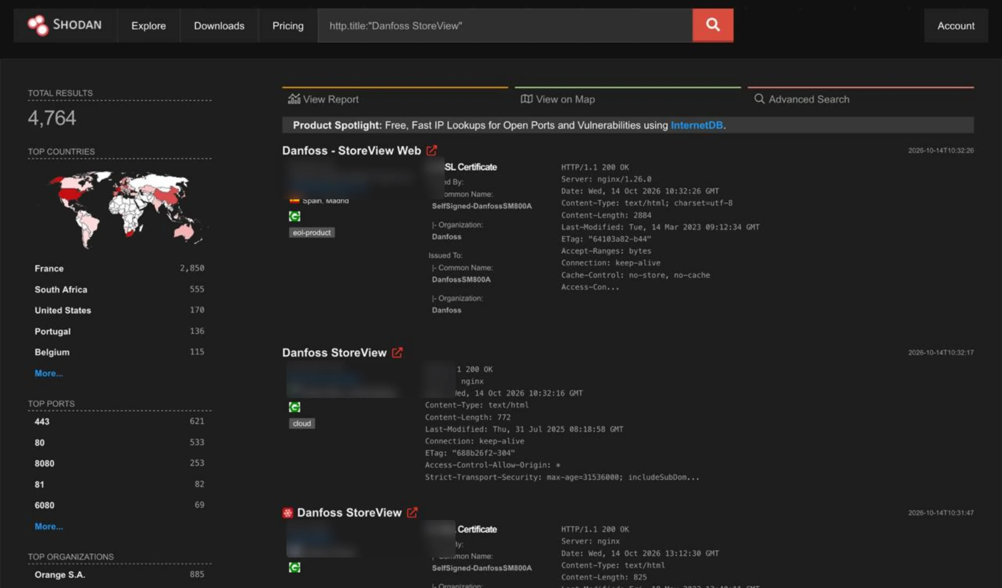This screenshot has height=588, width=1002.
Task: Click the View Report chart icon
Action: point(294,99)
